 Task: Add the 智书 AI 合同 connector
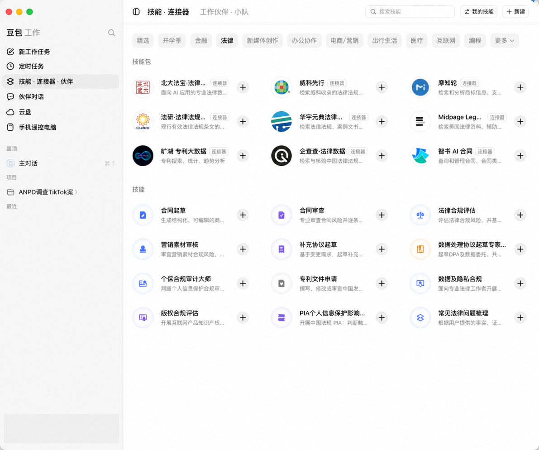[x=520, y=156]
